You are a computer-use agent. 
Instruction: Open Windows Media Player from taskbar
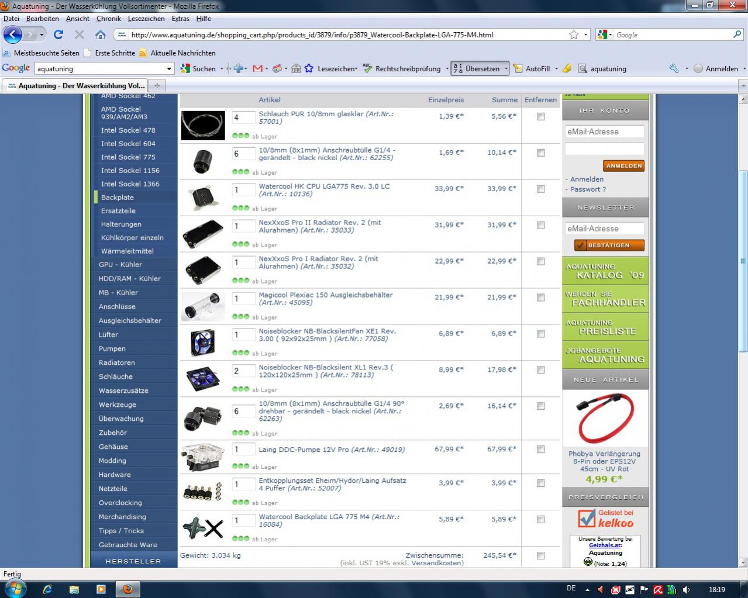tap(101, 589)
